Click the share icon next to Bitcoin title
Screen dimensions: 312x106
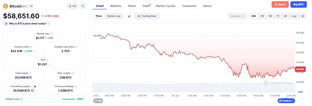point(82,6)
